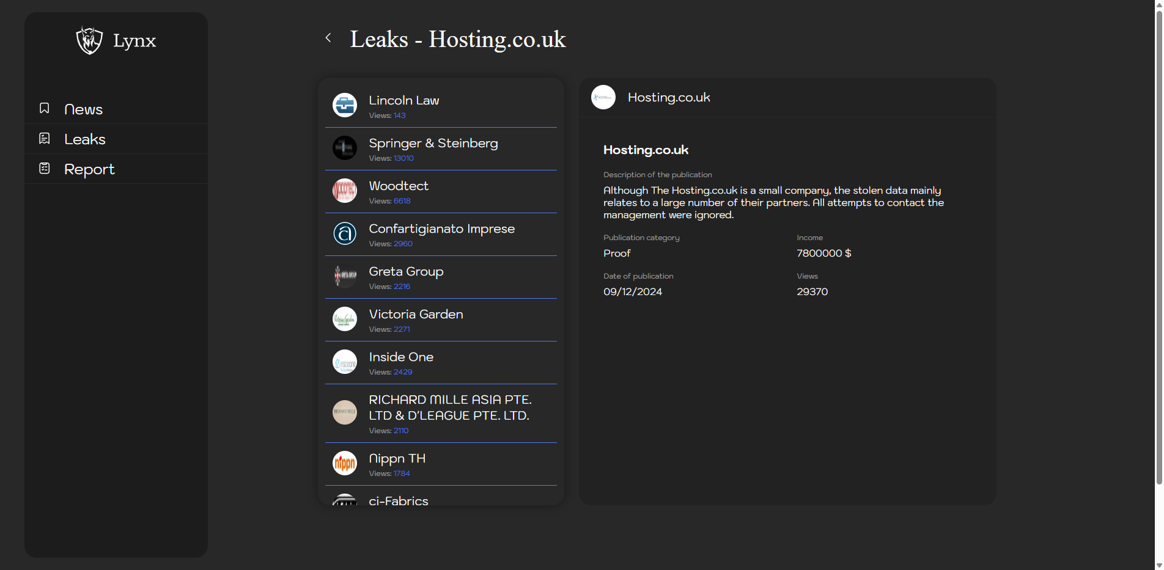Click the Hosting.co.uk avatar in the detail header
The image size is (1164, 570).
point(603,97)
